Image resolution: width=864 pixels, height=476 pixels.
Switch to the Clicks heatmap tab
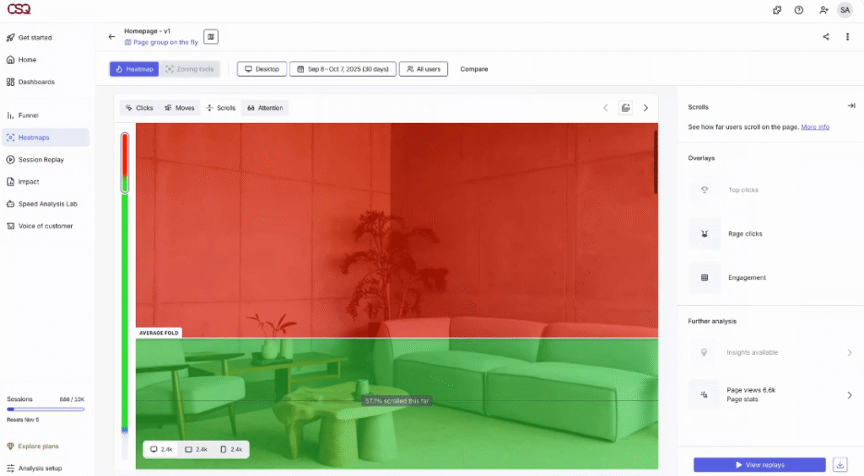pos(139,108)
